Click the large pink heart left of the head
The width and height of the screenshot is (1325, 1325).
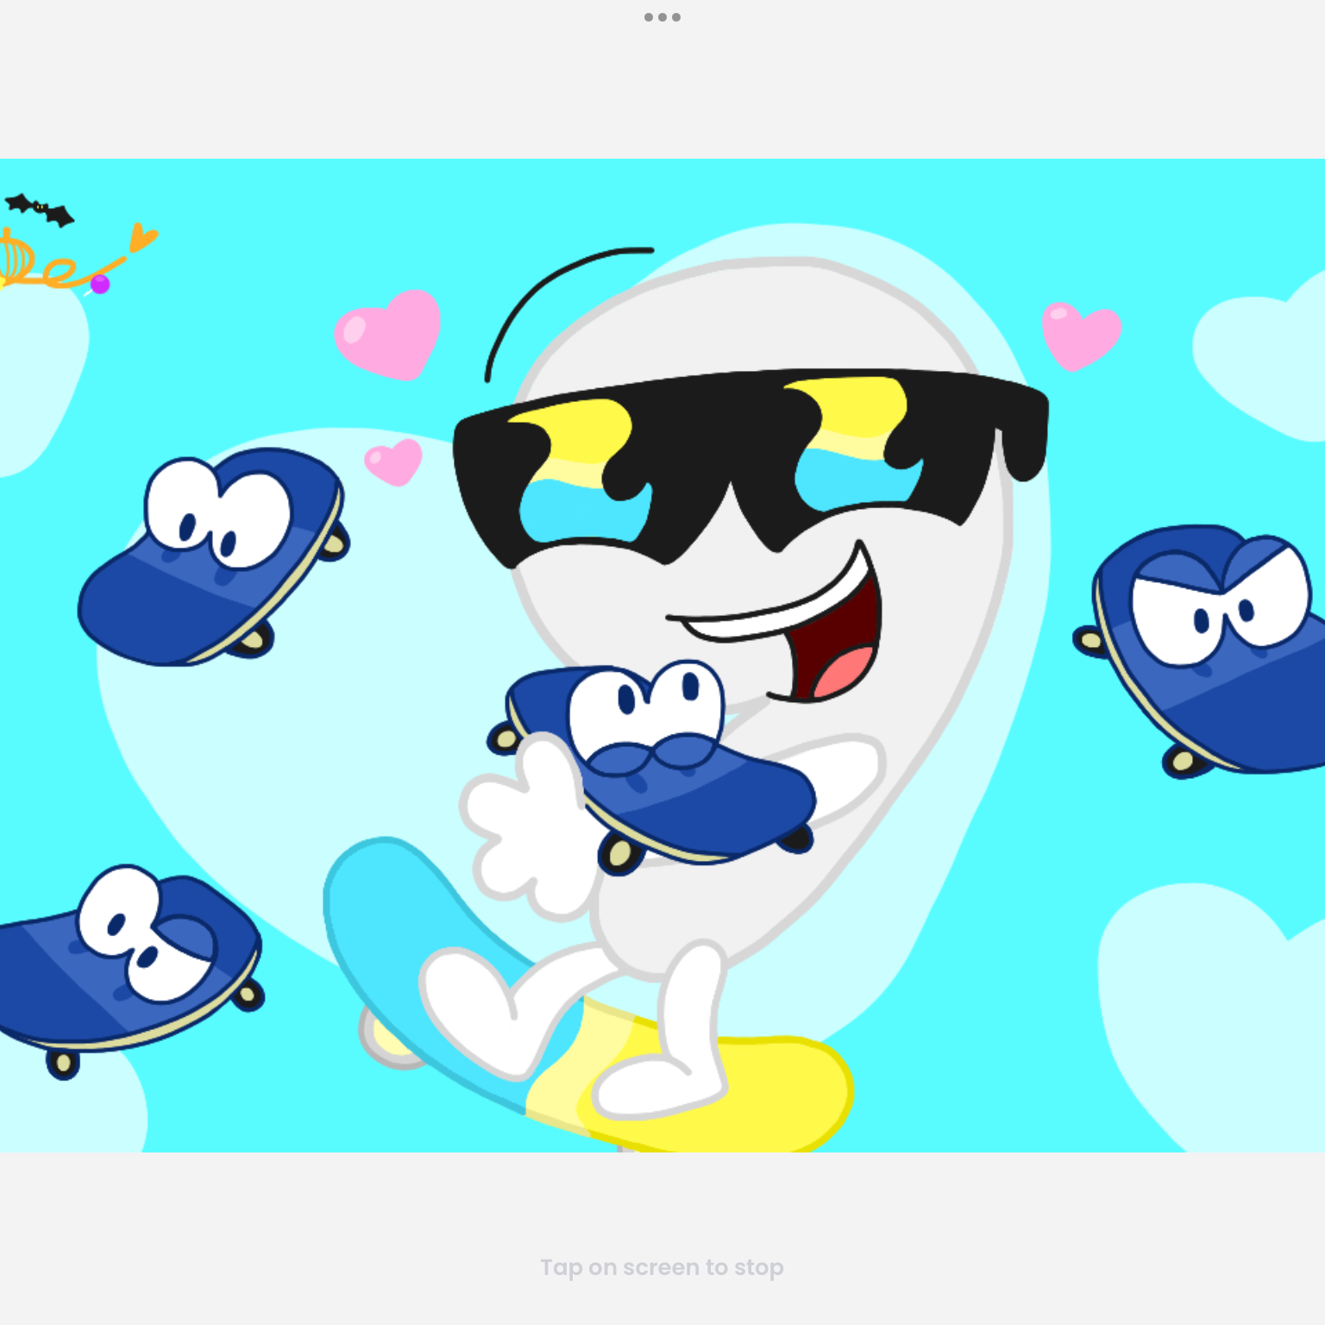point(389,335)
